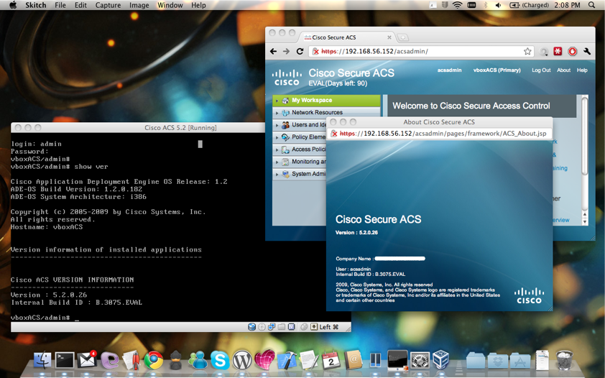The width and height of the screenshot is (605, 378).
Task: Bookmark page with star icon
Action: tap(527, 51)
